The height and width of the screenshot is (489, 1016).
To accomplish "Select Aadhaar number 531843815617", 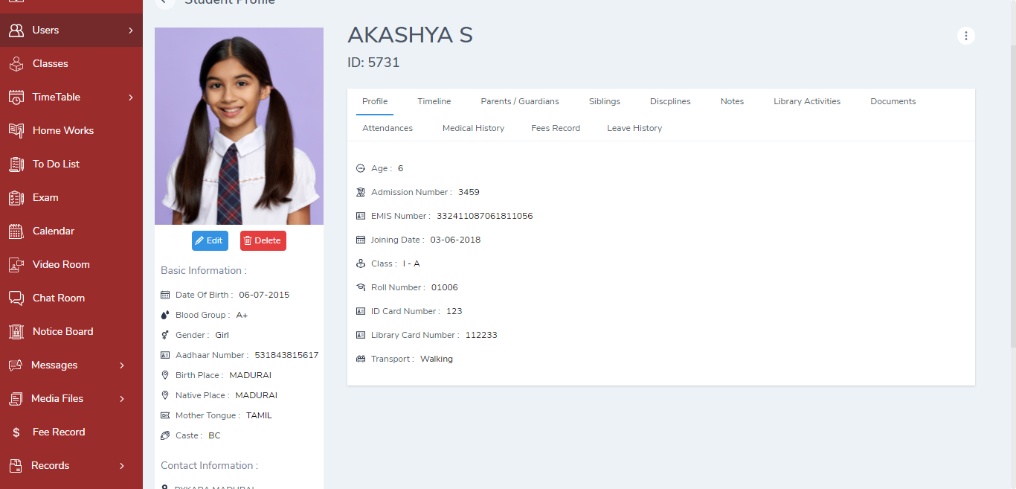I will (286, 356).
